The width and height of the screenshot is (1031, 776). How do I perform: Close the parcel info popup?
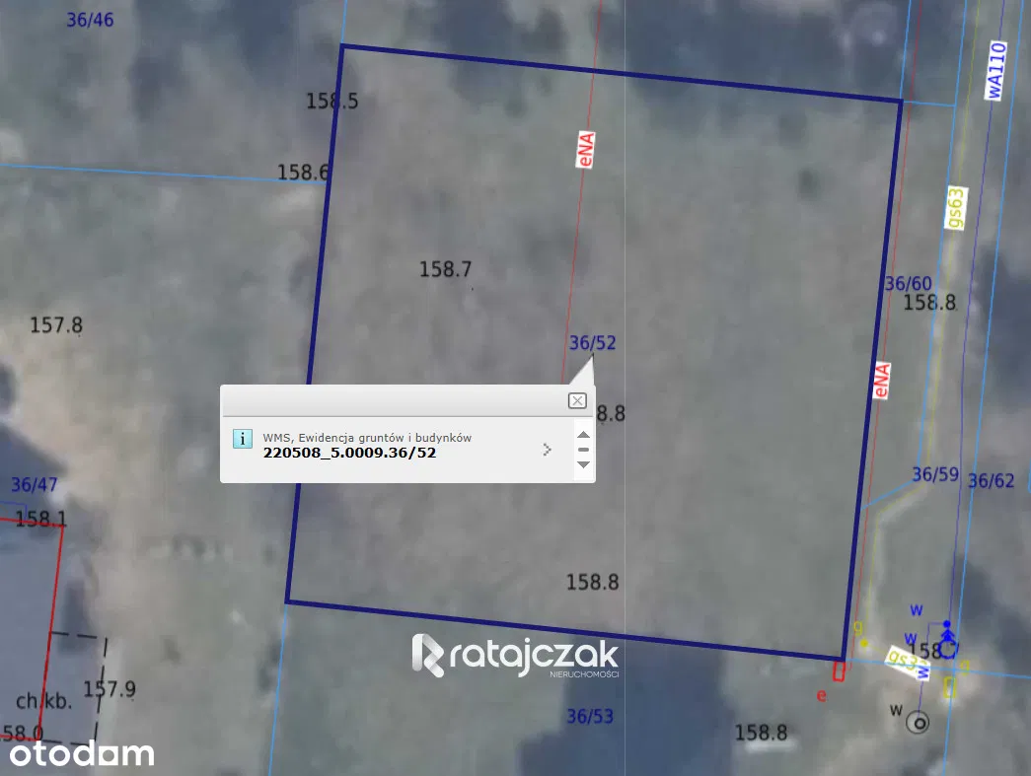click(577, 400)
